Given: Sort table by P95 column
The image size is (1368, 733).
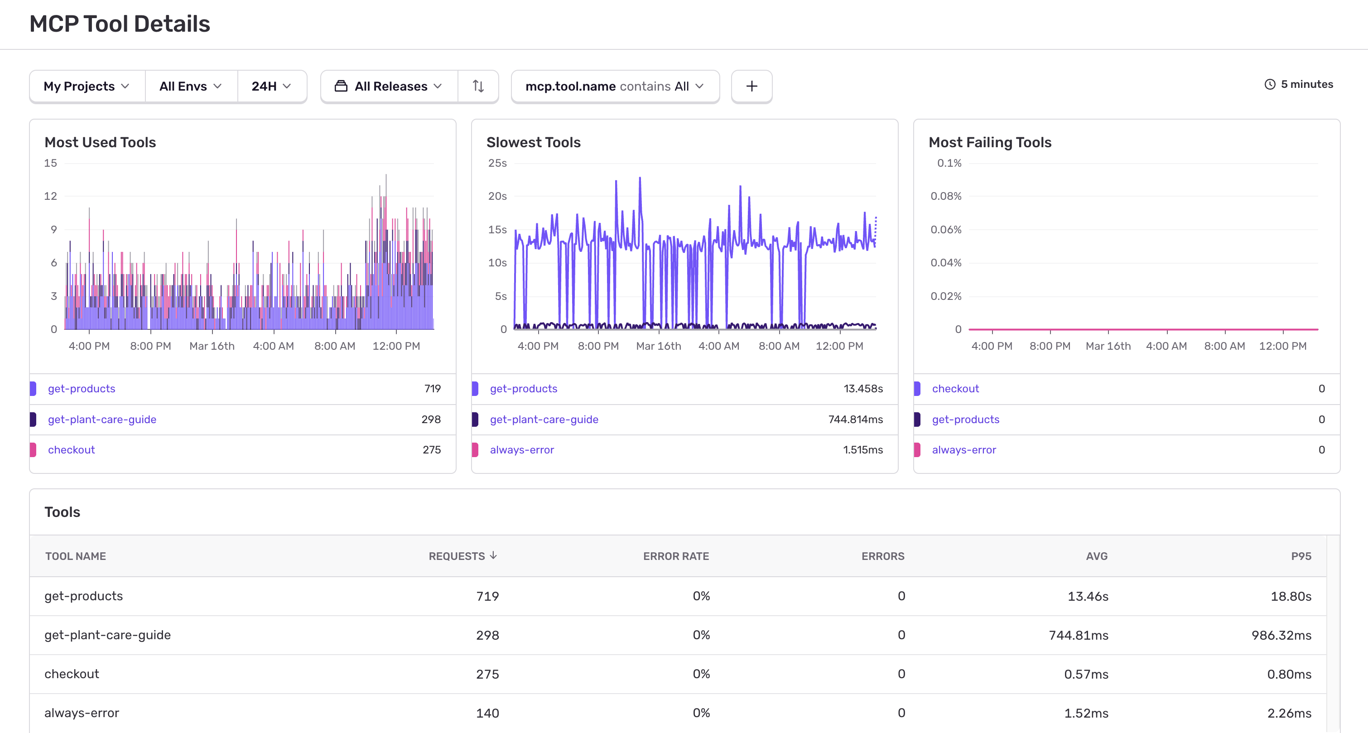Looking at the screenshot, I should 1301,556.
